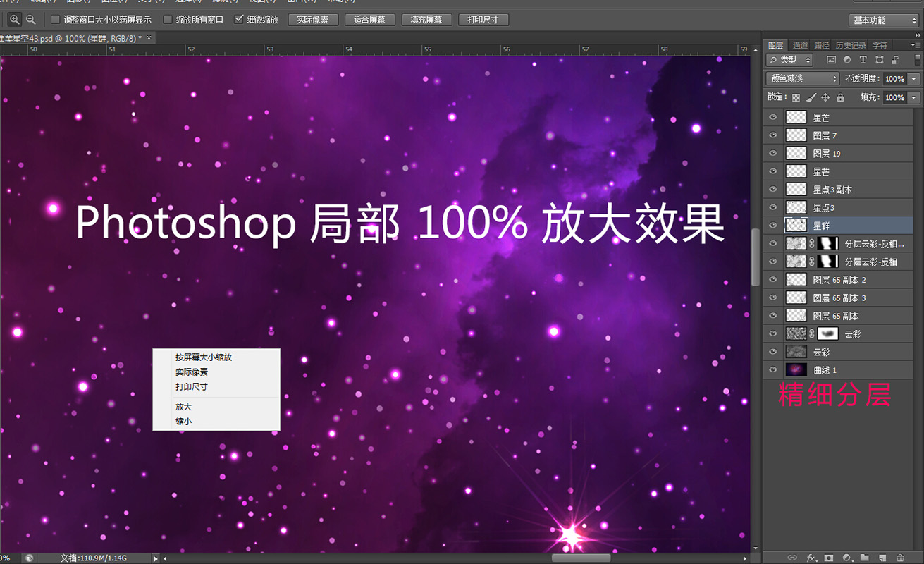
Task: Select the zoom out magnifier icon
Action: pos(31,20)
